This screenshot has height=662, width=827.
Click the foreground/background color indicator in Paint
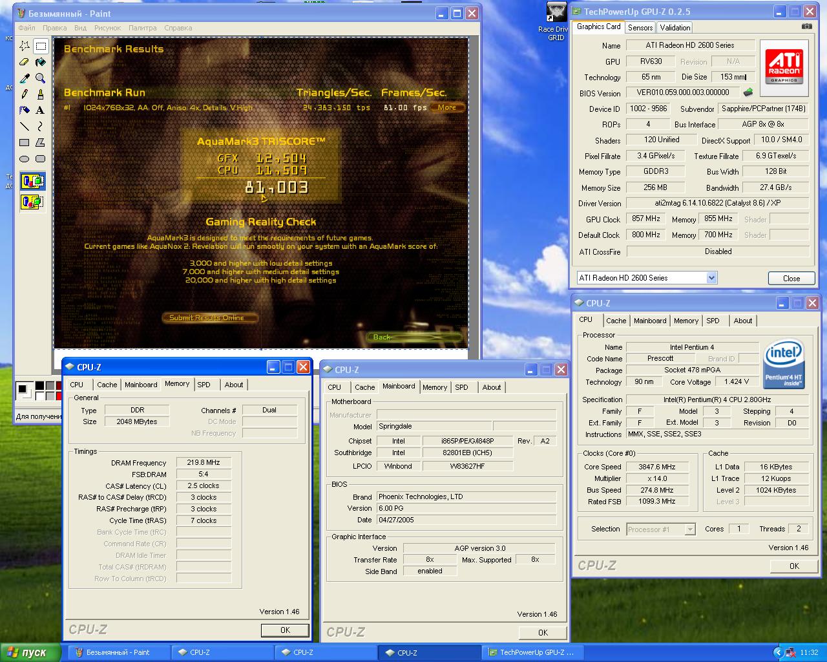[x=25, y=390]
